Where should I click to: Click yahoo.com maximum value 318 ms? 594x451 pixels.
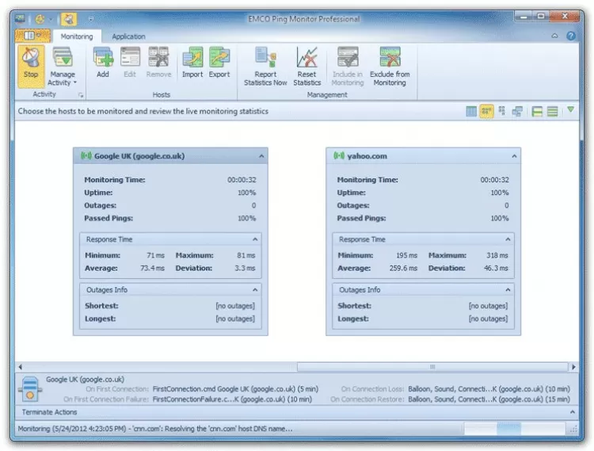(497, 255)
